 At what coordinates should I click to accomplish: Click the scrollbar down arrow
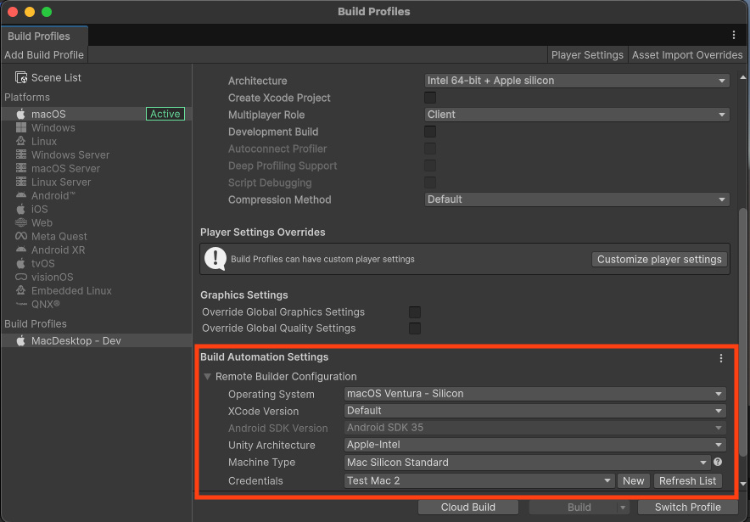point(742,484)
